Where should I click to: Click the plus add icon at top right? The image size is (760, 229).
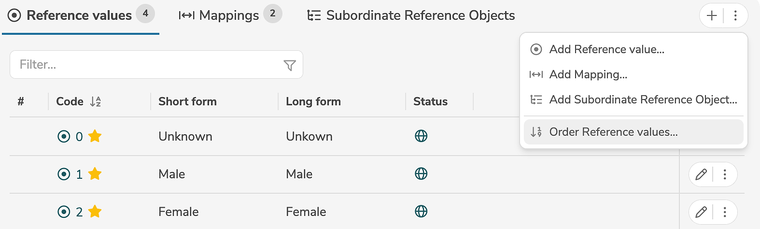[x=712, y=16]
